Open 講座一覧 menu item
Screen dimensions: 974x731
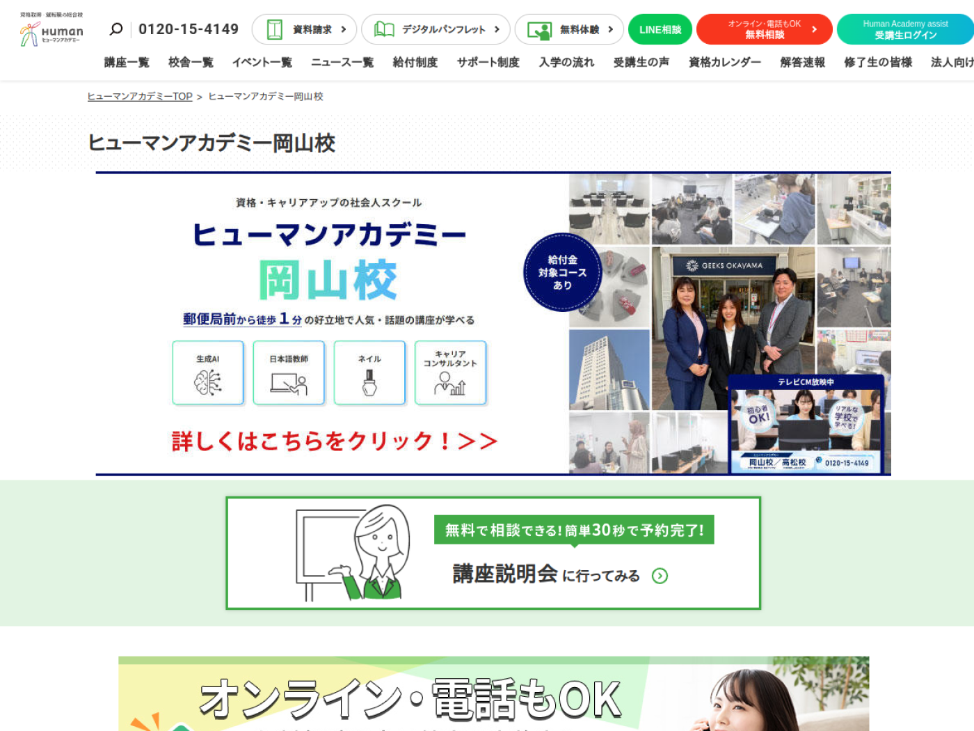click(x=127, y=62)
